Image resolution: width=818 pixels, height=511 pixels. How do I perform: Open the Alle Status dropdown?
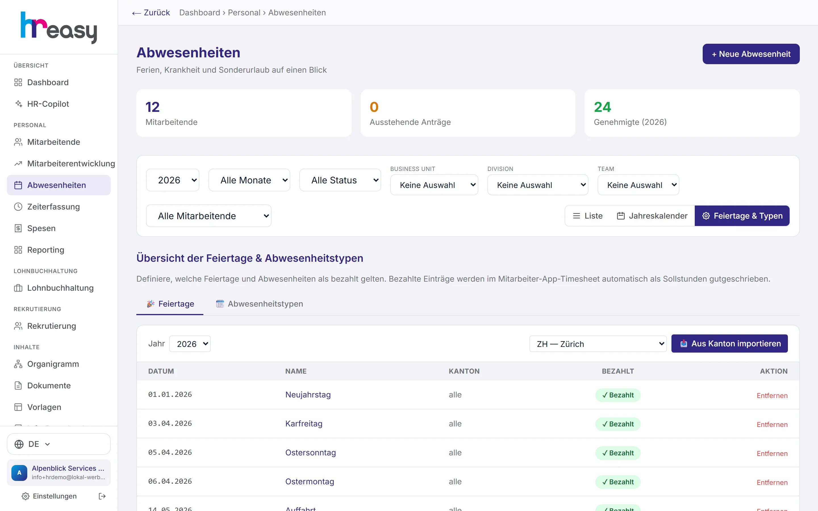[x=340, y=180]
